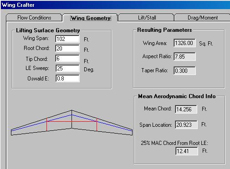Click the 'Root Chord:' label
Screen dimensions: 230x169
coord(36,48)
